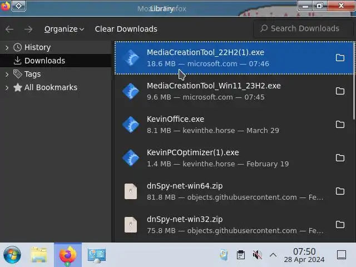
Task: Expand the History tree node
Action: [7, 48]
